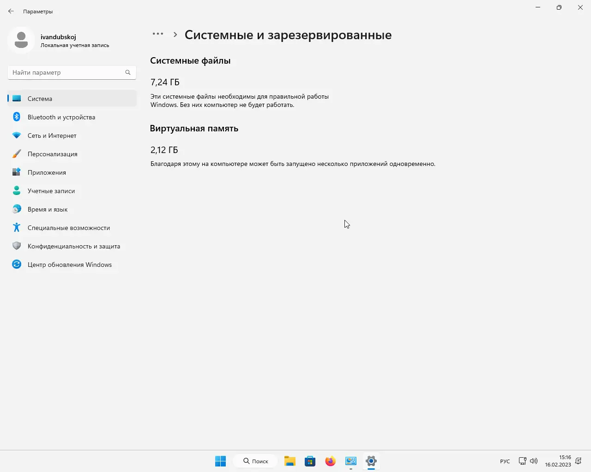Launch Firefox from the taskbar
The width and height of the screenshot is (591, 472).
point(330,461)
